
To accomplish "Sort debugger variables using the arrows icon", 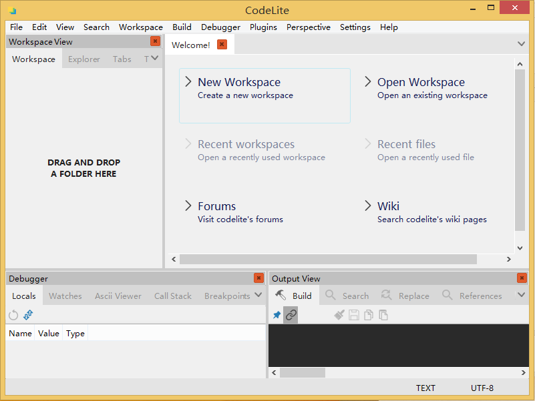I will [27, 314].
